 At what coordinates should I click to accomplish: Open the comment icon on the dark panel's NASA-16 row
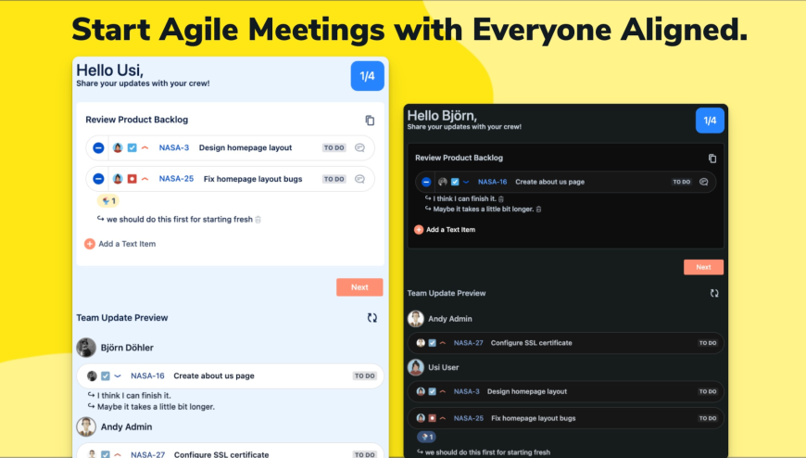704,182
